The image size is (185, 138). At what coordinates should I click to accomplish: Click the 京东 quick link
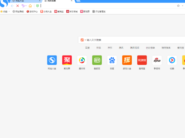(x=110, y=48)
